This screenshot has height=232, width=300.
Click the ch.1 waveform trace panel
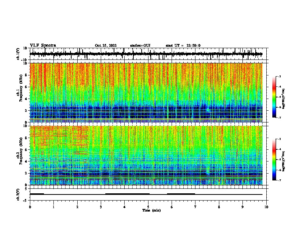(149, 54)
